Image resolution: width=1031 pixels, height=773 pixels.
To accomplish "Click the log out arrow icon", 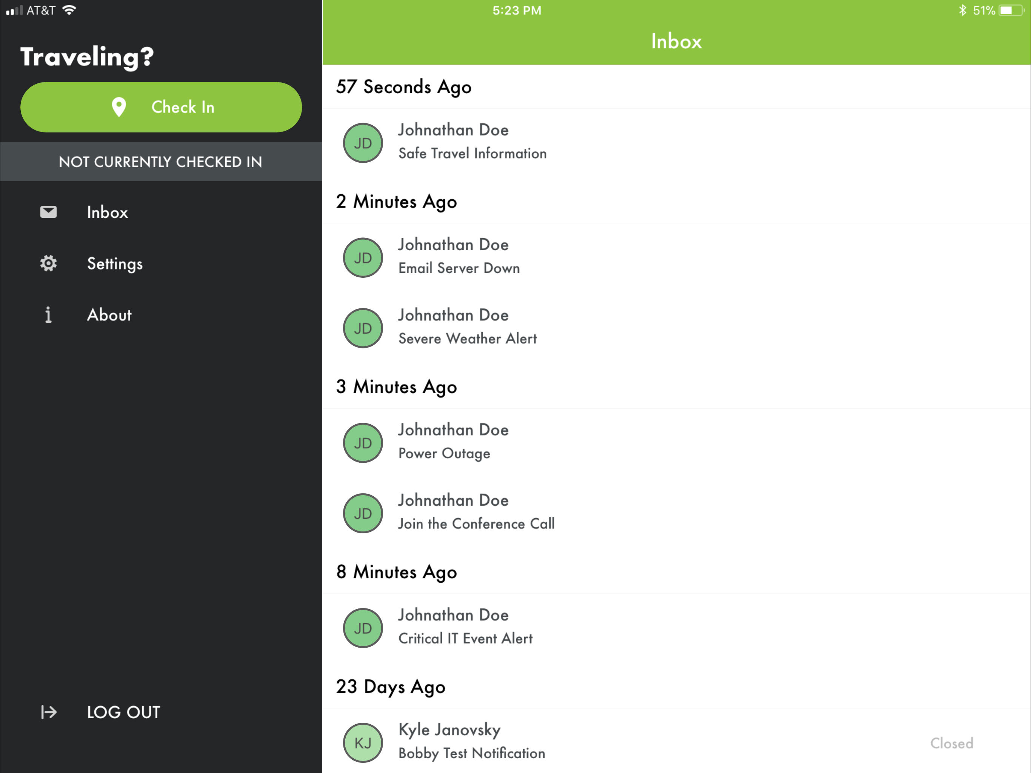I will [48, 712].
